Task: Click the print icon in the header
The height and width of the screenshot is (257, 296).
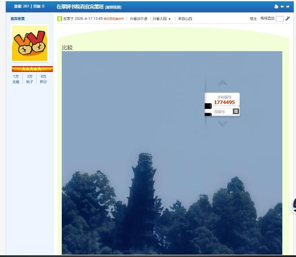Action: 276,7
